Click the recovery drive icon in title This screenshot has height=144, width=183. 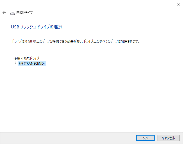(13, 13)
